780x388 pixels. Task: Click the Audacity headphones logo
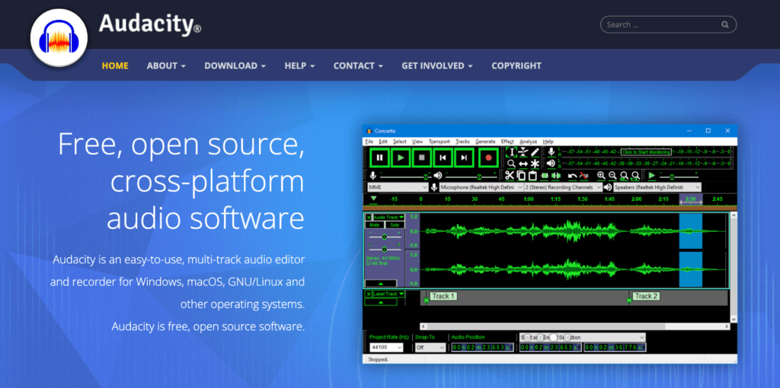(x=59, y=38)
